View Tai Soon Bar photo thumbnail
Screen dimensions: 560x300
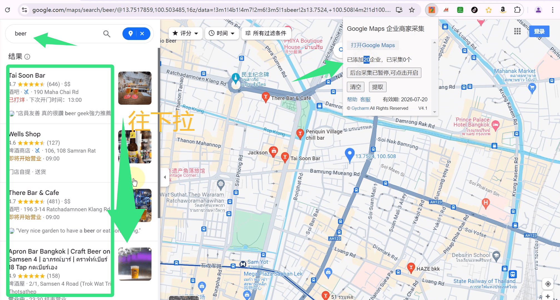click(135, 88)
